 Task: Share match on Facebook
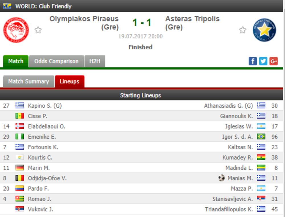[x=253, y=61]
